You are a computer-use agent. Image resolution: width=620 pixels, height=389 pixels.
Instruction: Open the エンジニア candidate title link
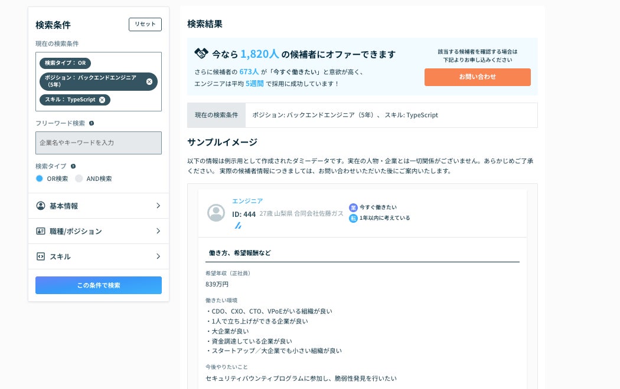click(247, 201)
